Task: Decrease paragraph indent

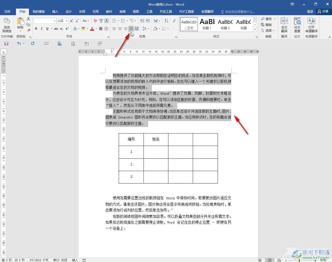Action: click(142, 21)
